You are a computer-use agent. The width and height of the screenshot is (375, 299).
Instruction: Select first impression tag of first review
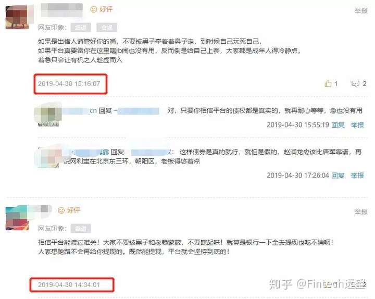coord(81,28)
